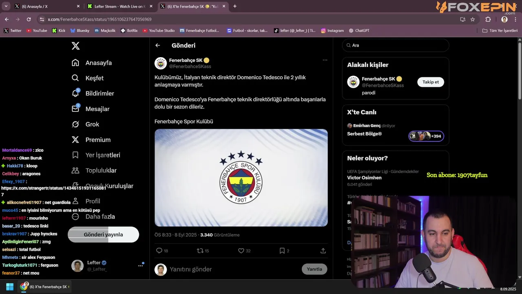Click the Topluluklar communities icon

tap(75, 171)
